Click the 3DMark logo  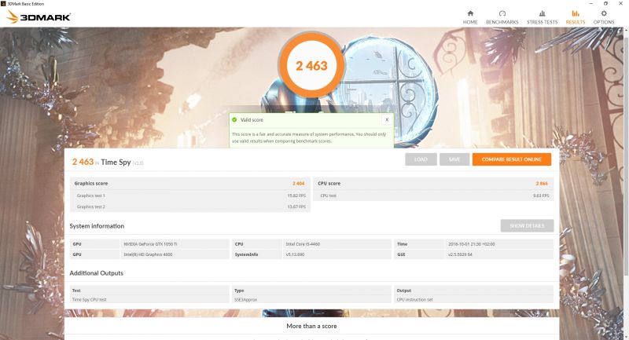[39, 16]
